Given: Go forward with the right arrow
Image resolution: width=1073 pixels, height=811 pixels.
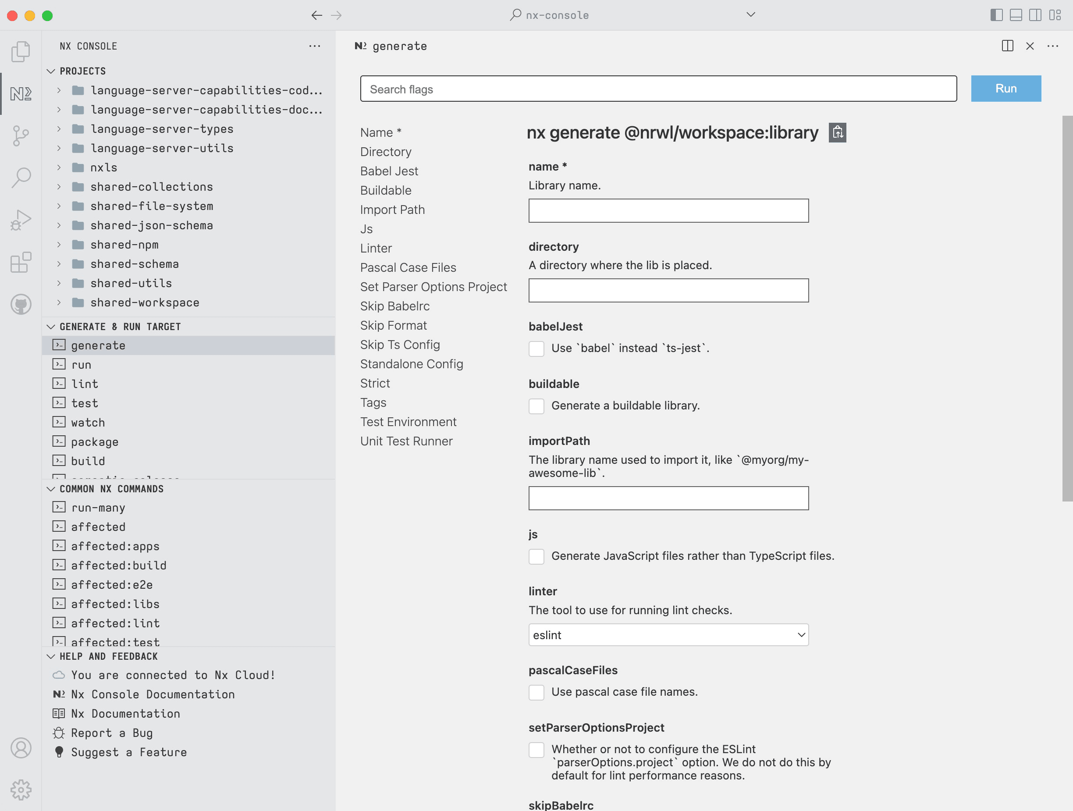Looking at the screenshot, I should [336, 15].
